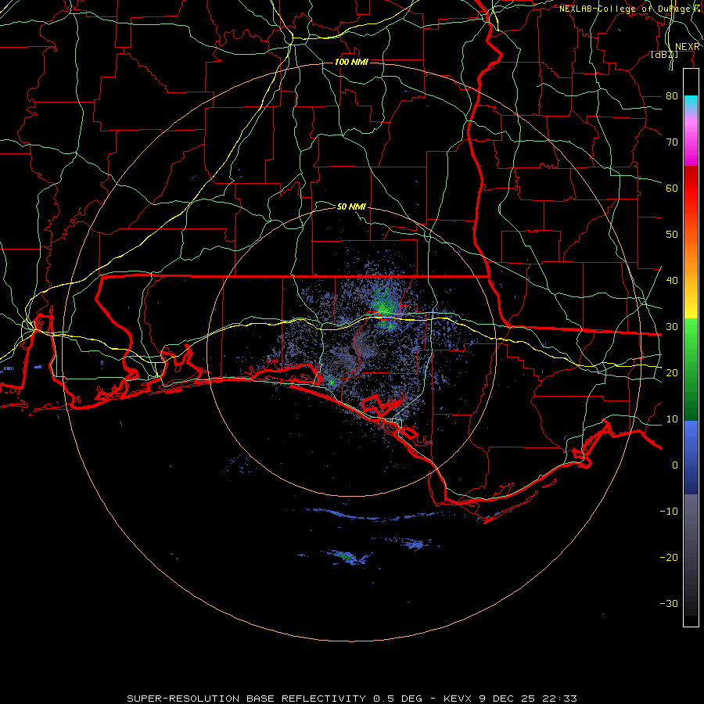704x704 pixels.
Task: Select the -20 value on the dBZ scale
Action: pyautogui.click(x=669, y=558)
